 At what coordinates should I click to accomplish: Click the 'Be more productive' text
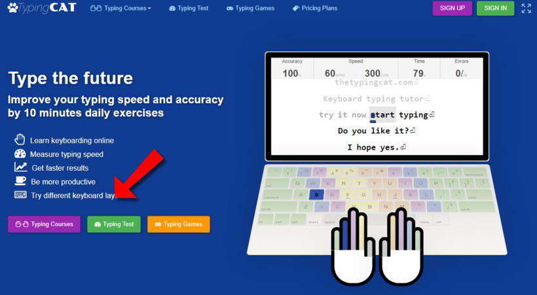pyautogui.click(x=64, y=182)
